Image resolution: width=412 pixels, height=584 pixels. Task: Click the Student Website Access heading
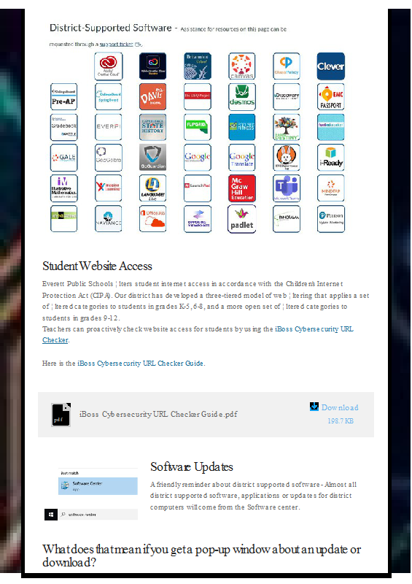[x=97, y=266]
